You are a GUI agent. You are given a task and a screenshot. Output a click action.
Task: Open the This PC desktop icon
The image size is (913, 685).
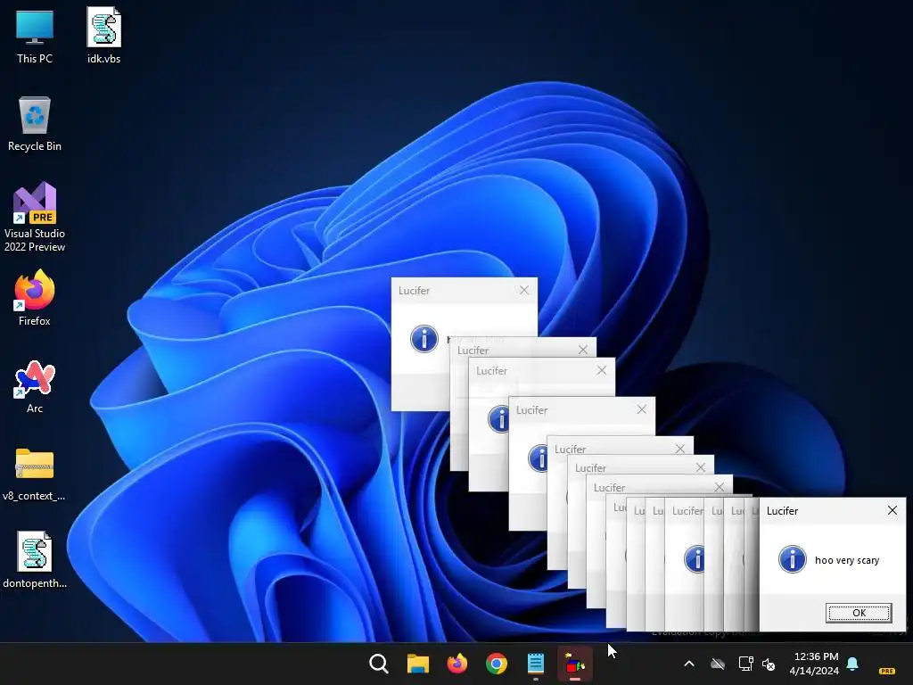(35, 36)
